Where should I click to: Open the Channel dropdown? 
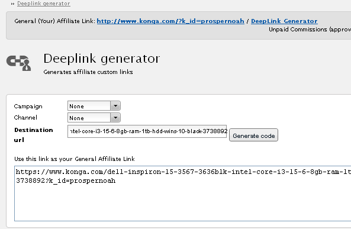click(94, 118)
